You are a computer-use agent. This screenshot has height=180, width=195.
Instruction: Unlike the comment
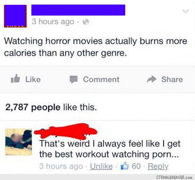pos(101,166)
